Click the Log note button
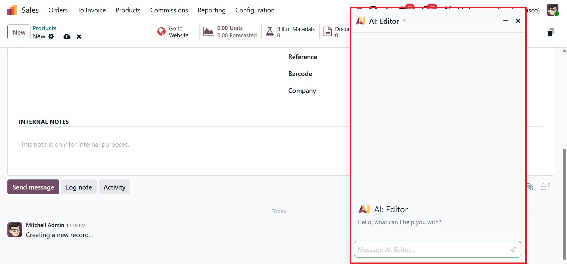 tap(79, 187)
